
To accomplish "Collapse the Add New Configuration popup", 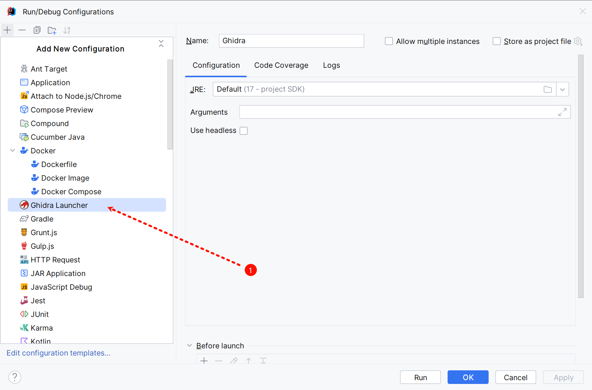I will pos(161,44).
